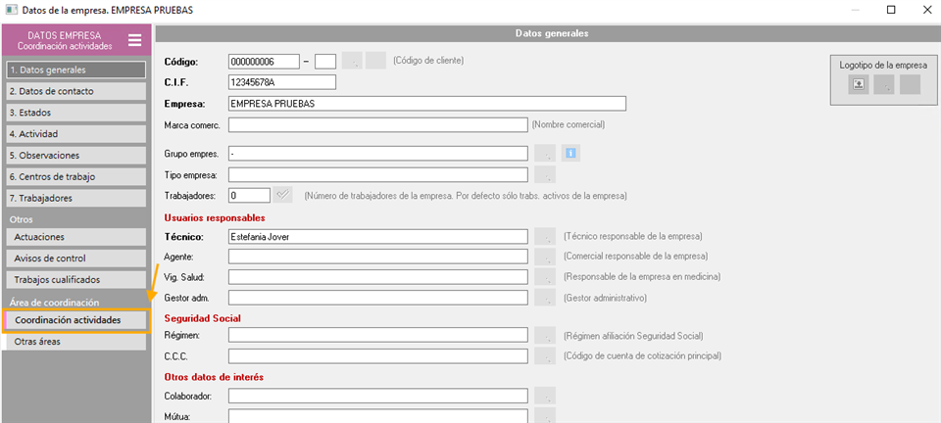This screenshot has height=423, width=941.
Task: Open the 2. Datos de contacto section
Action: 76,91
